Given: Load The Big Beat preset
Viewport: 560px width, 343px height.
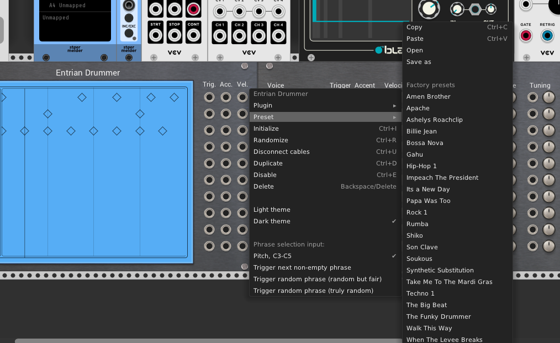Looking at the screenshot, I should click(457, 305).
